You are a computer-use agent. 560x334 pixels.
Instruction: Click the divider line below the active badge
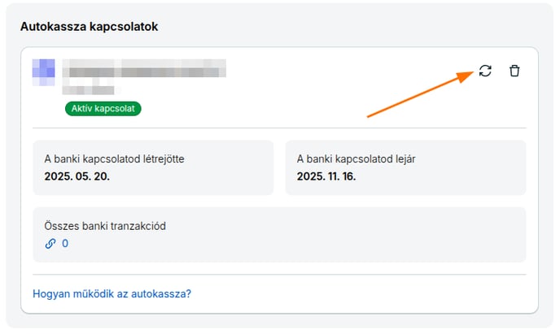[279, 128]
